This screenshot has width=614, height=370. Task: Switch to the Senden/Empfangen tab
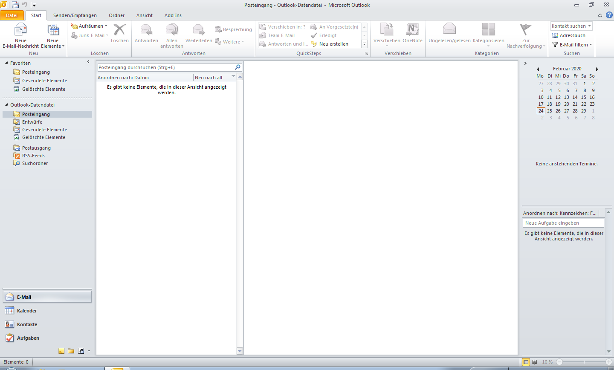[75, 15]
